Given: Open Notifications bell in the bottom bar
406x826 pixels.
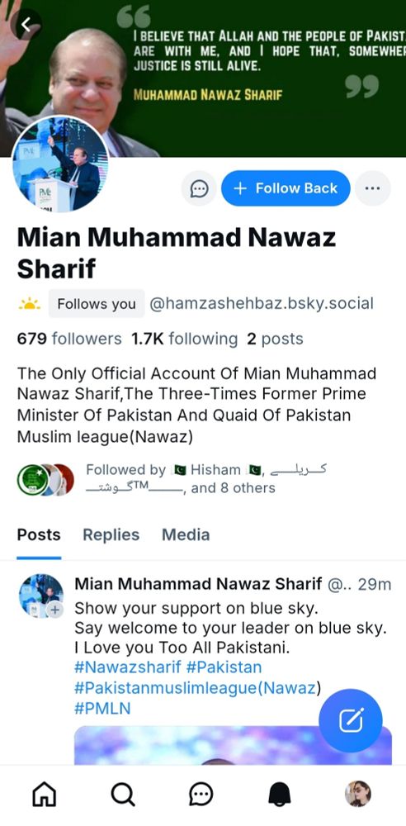Looking at the screenshot, I should tap(280, 793).
